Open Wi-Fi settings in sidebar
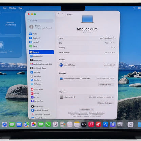 tap(33, 34)
